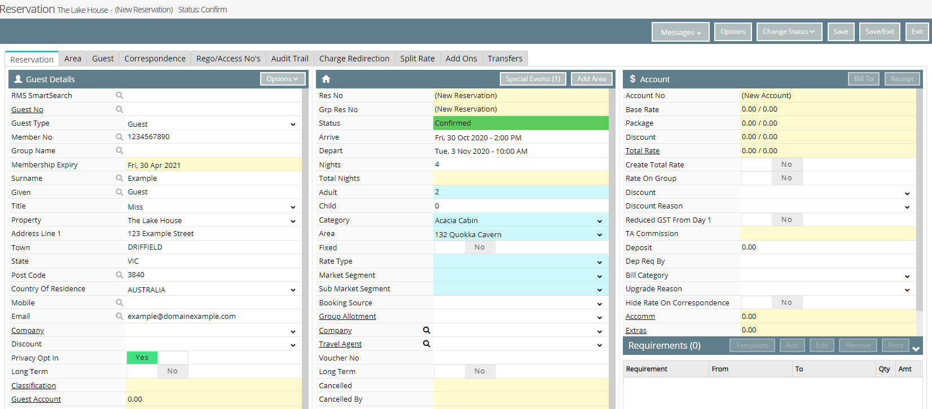
Task: Open the Bill Category dropdown
Action: tap(828, 275)
